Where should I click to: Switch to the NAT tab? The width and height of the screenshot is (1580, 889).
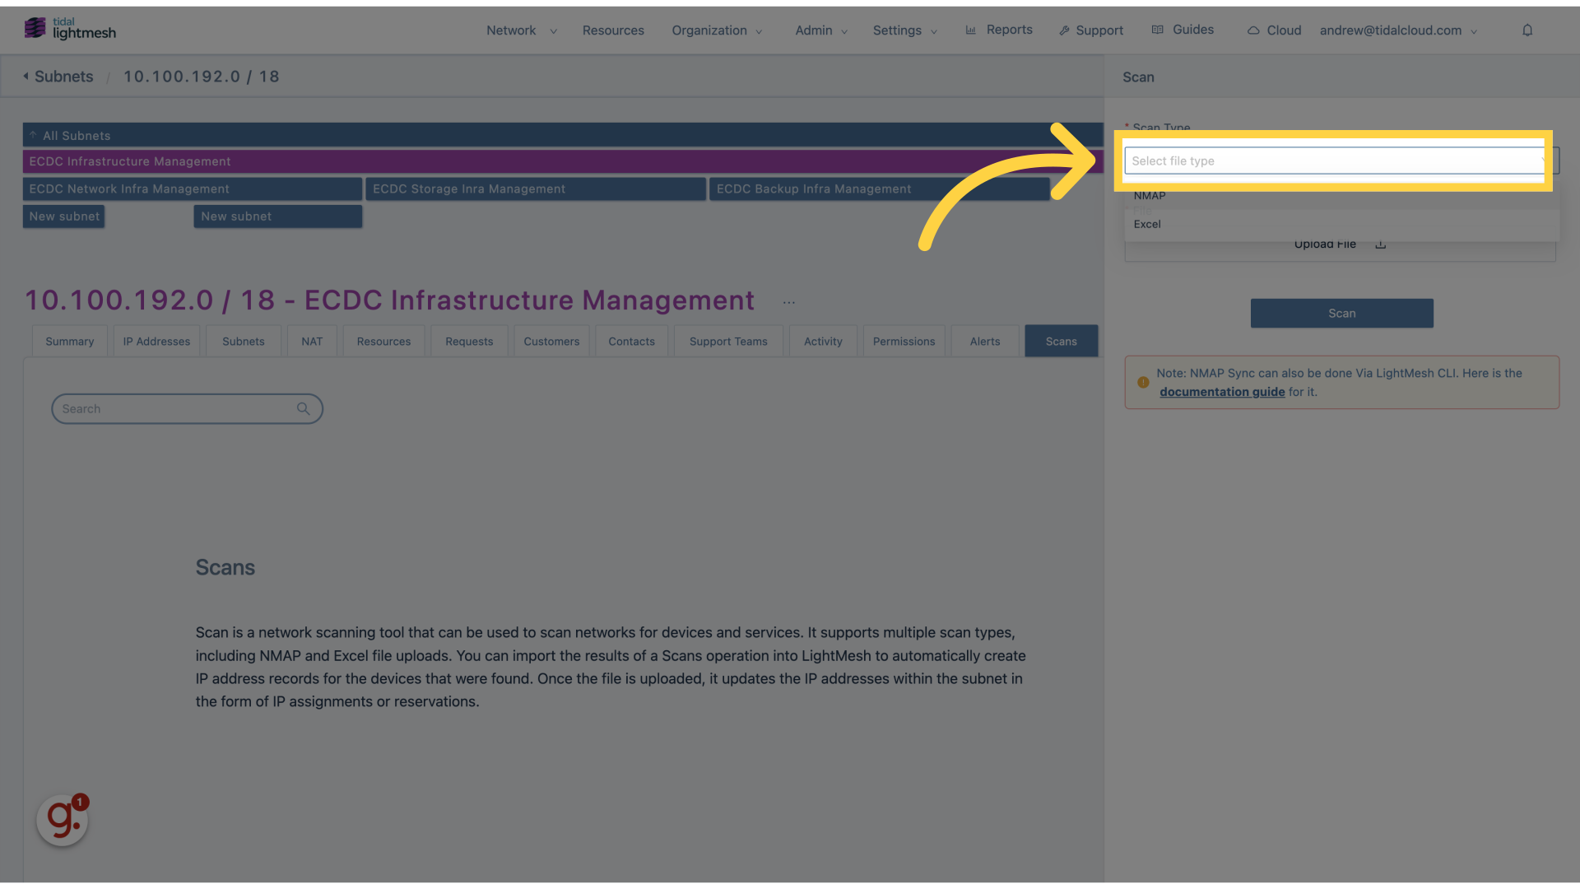tap(312, 342)
